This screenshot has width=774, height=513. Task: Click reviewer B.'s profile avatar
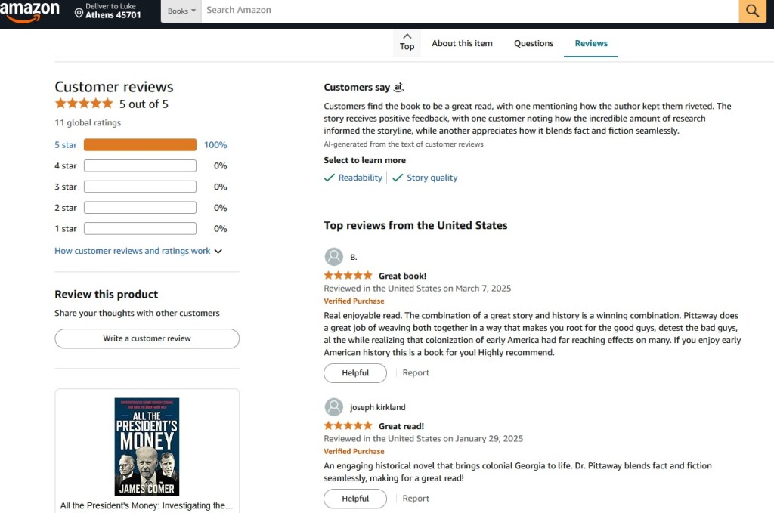click(x=333, y=257)
